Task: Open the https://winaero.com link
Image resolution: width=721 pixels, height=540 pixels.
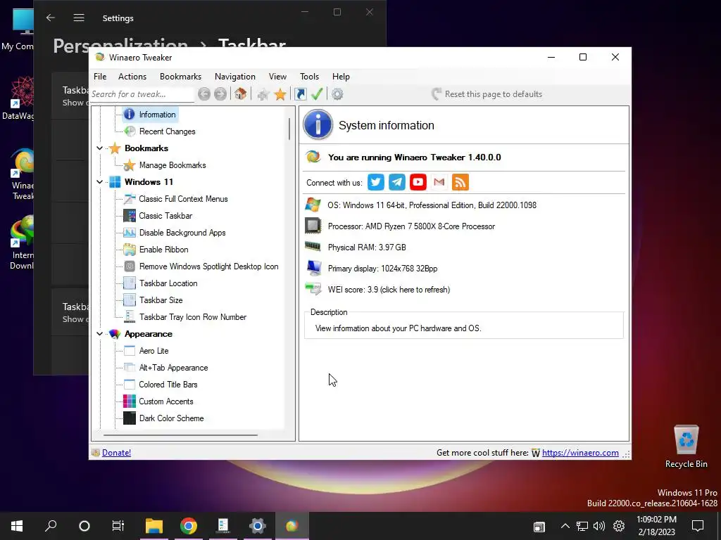Action: point(580,453)
